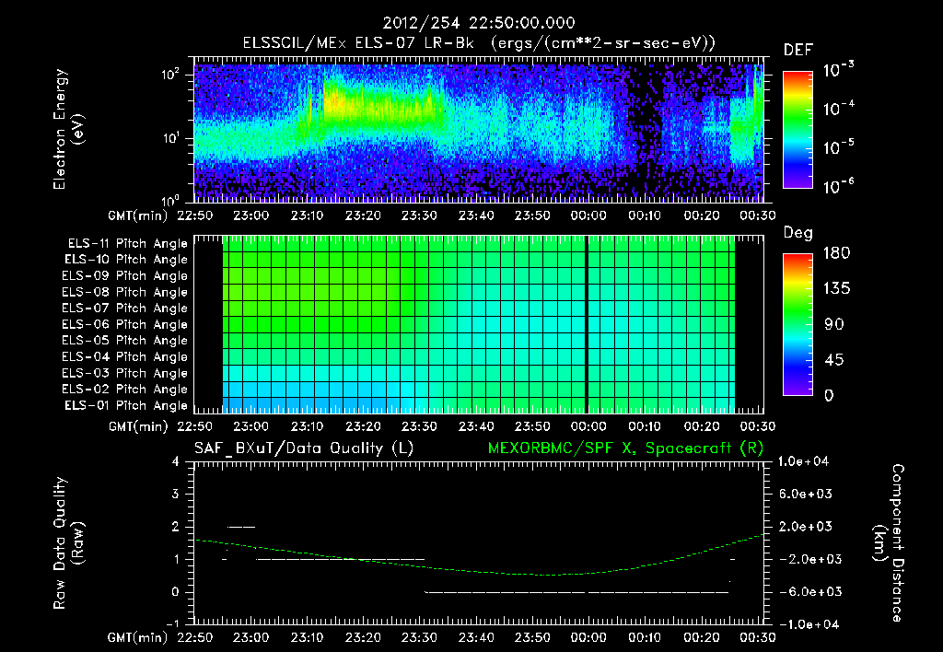943x652 pixels.
Task: Click the 'Deg' color bar label
Action: click(798, 233)
